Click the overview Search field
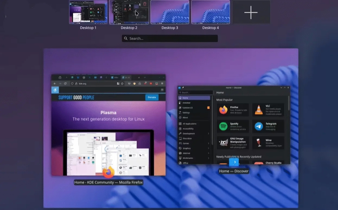338x210 pixels. (170, 39)
